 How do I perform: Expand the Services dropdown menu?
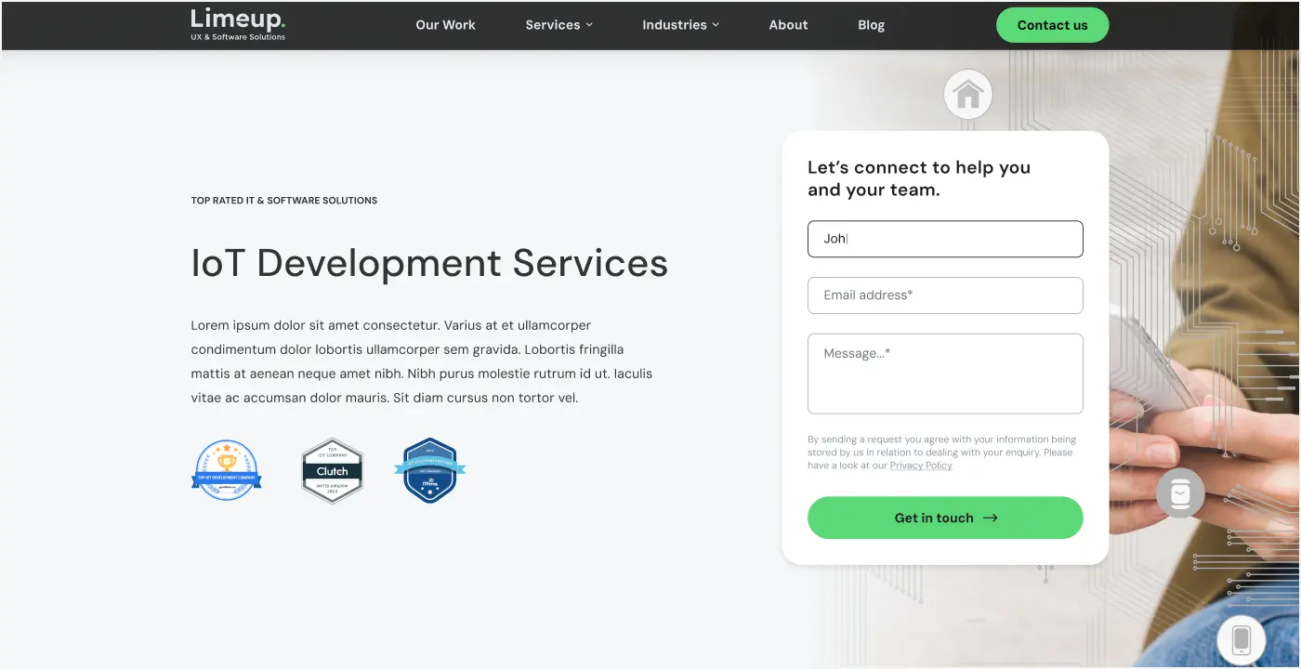coord(559,25)
